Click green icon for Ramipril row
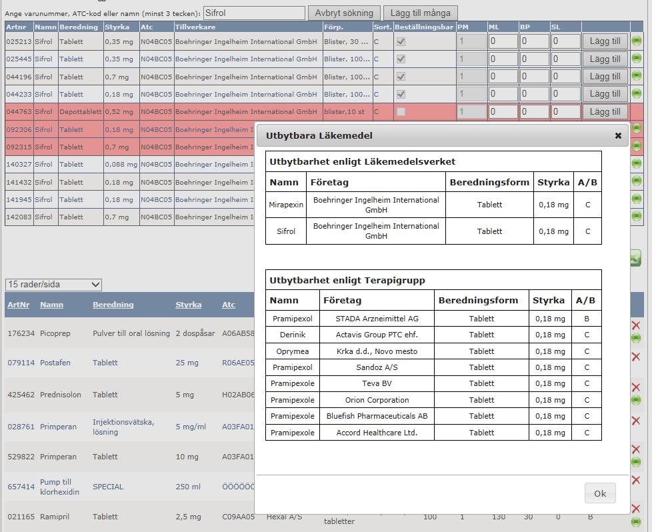Viewport: 652px width, 532px height. click(636, 521)
